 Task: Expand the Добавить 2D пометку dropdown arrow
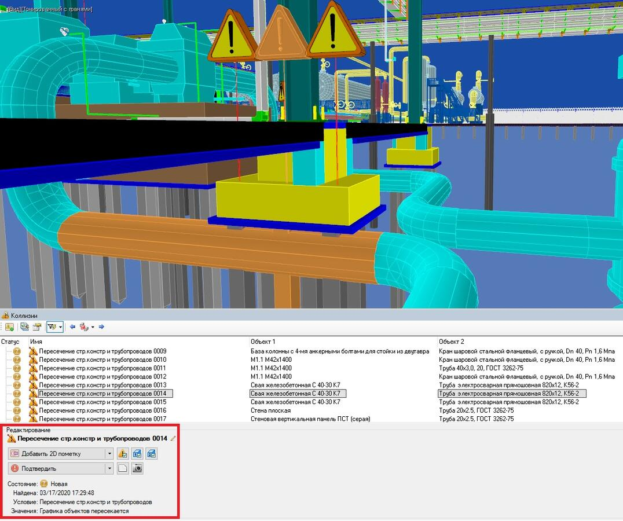109,453
